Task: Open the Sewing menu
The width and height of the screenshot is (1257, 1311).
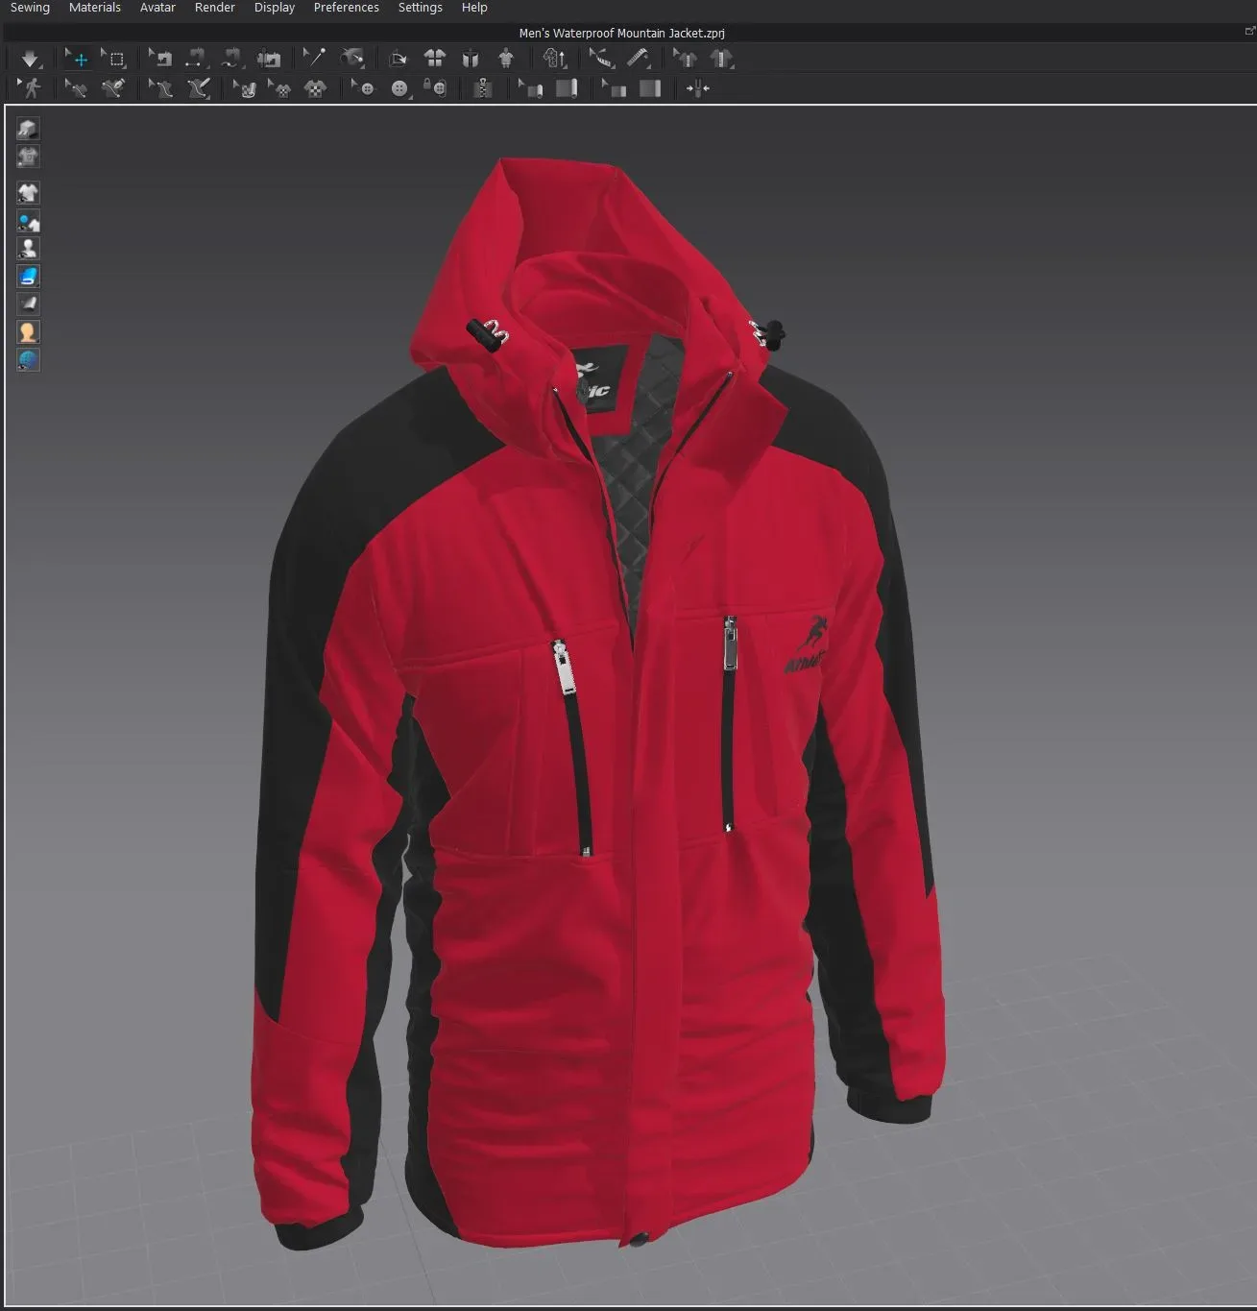Action: point(30,8)
